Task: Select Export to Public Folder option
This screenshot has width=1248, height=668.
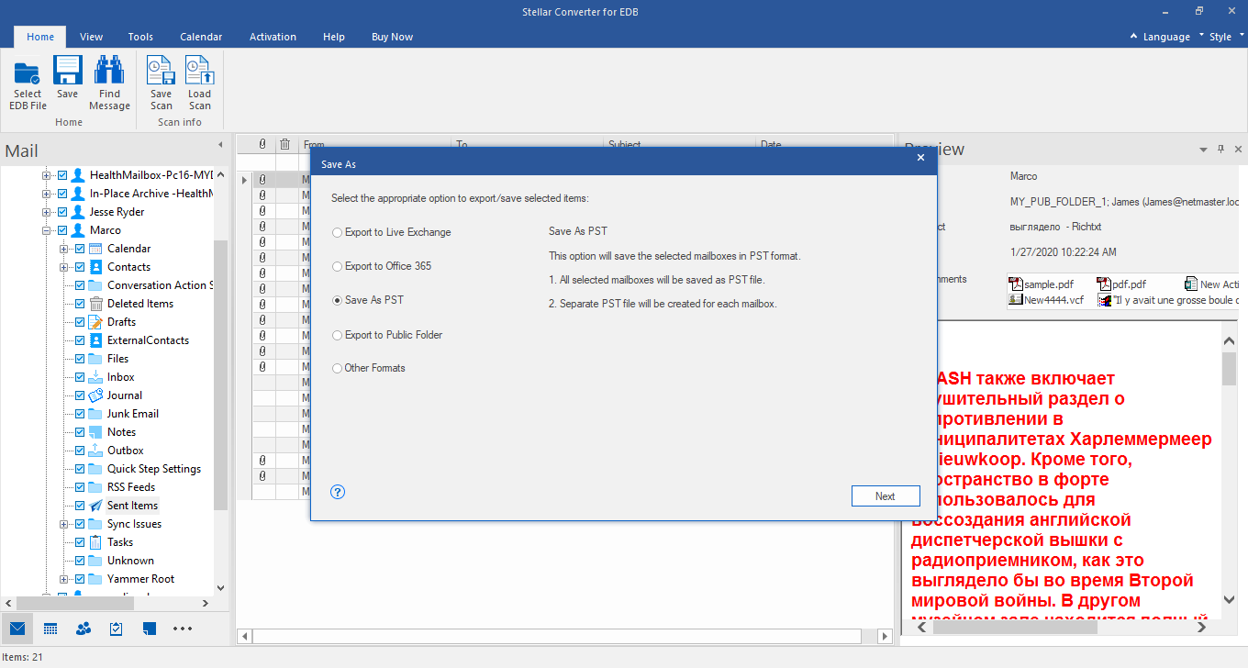Action: 387,335
